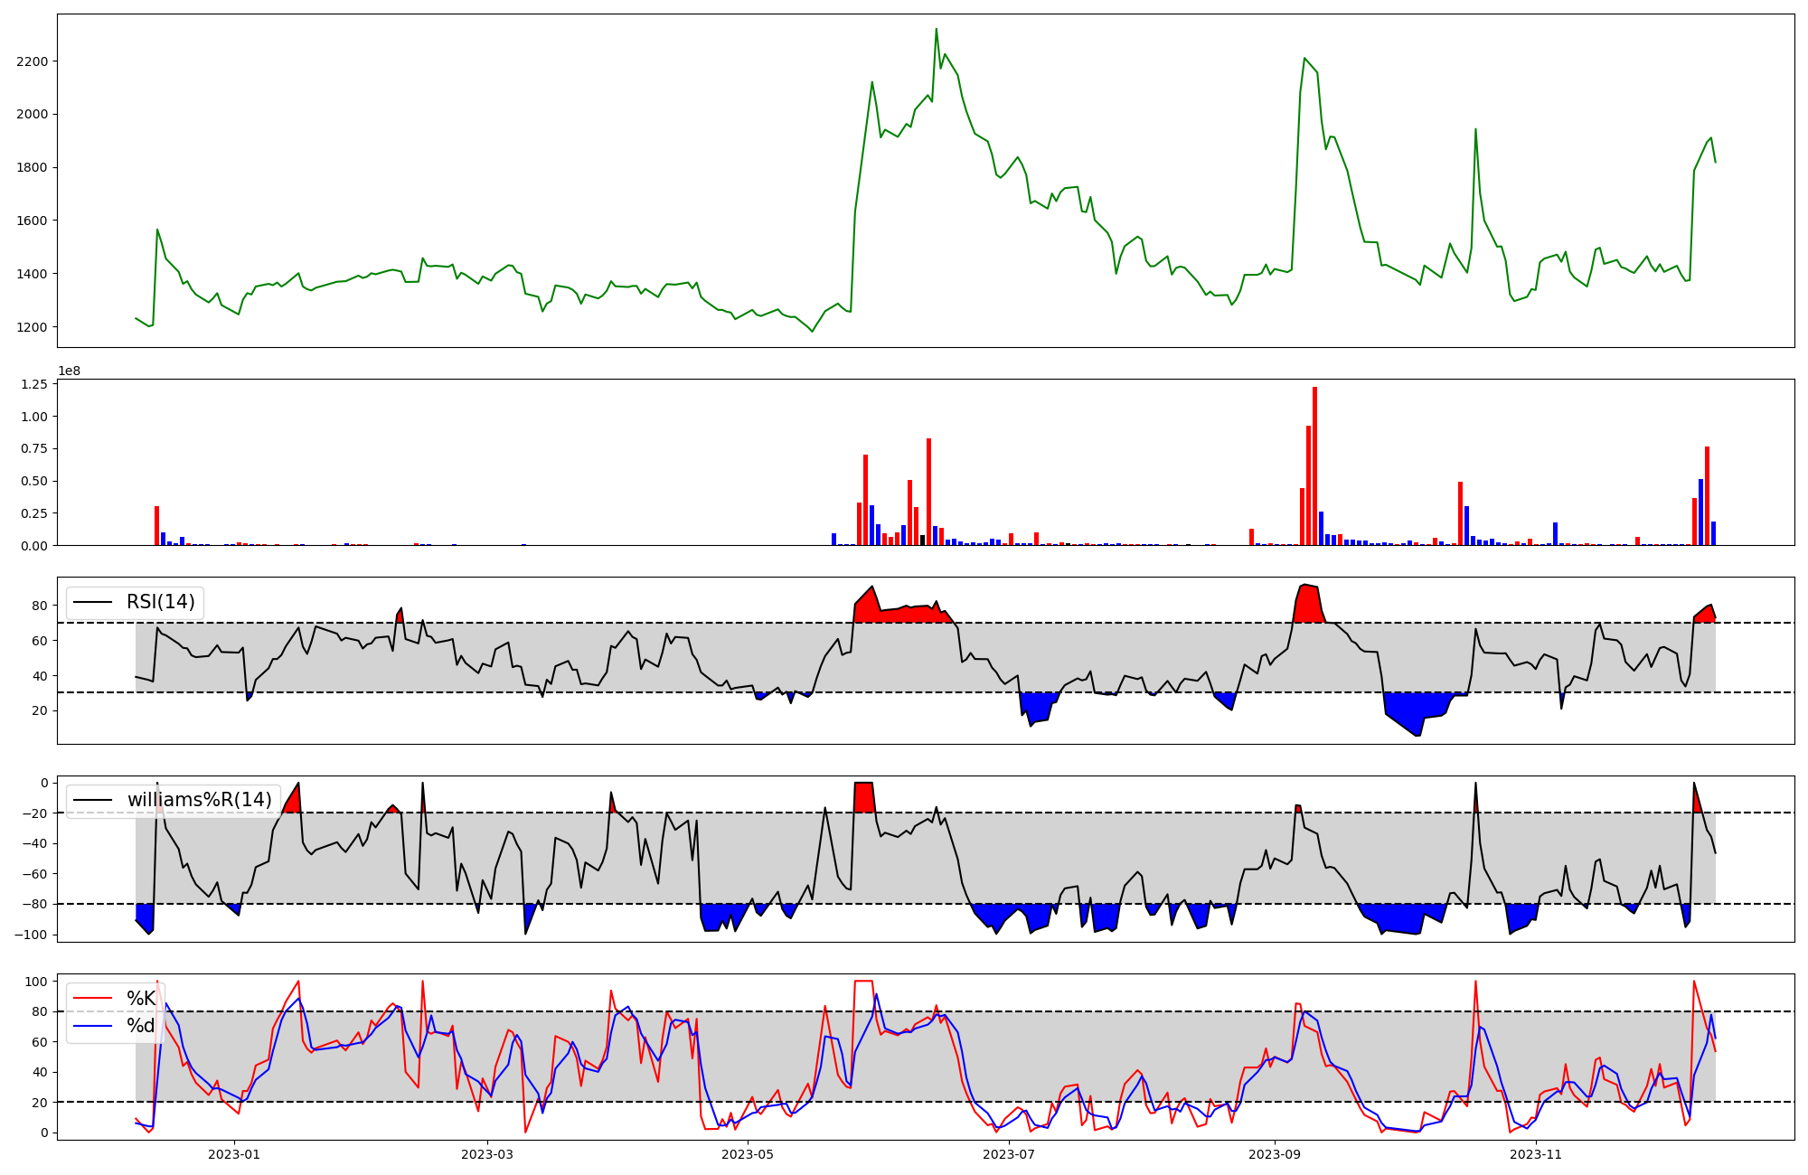Click the highest peak of the green price line
Image resolution: width=1808 pixels, height=1175 pixels.
(x=936, y=31)
